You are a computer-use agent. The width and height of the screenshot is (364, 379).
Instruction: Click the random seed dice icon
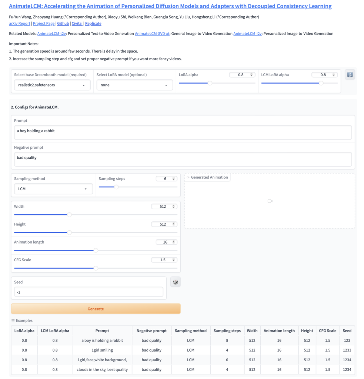click(x=176, y=282)
